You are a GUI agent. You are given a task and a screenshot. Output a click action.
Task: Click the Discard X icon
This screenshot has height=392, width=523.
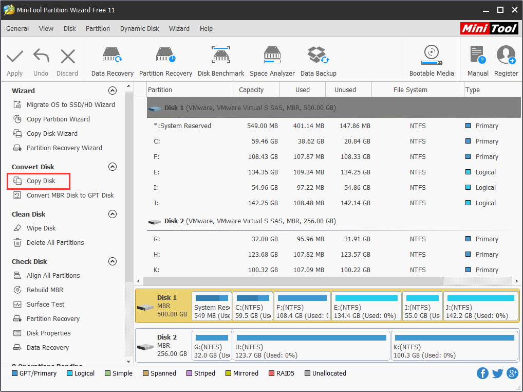tap(68, 56)
